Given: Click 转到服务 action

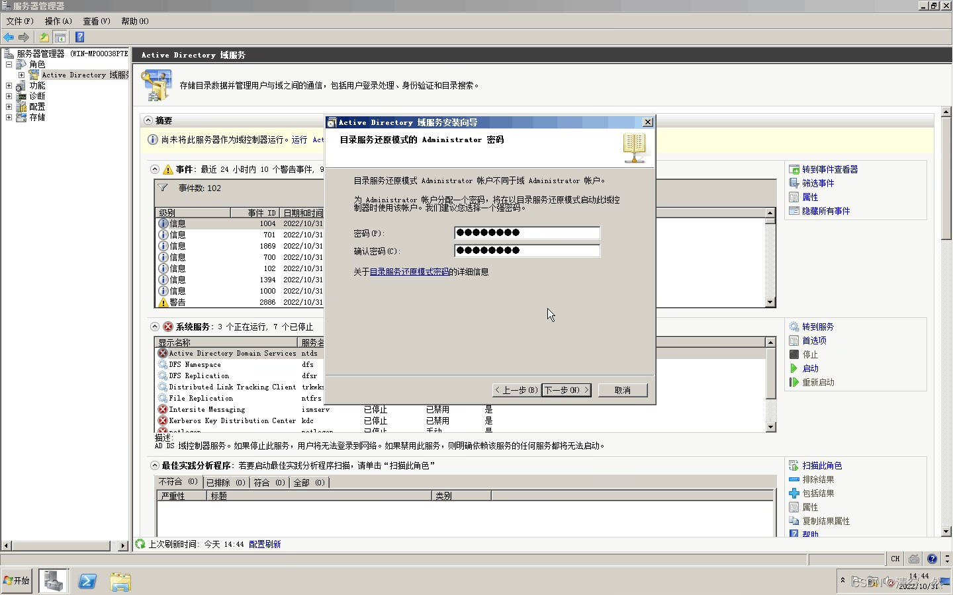Looking at the screenshot, I should 818,327.
